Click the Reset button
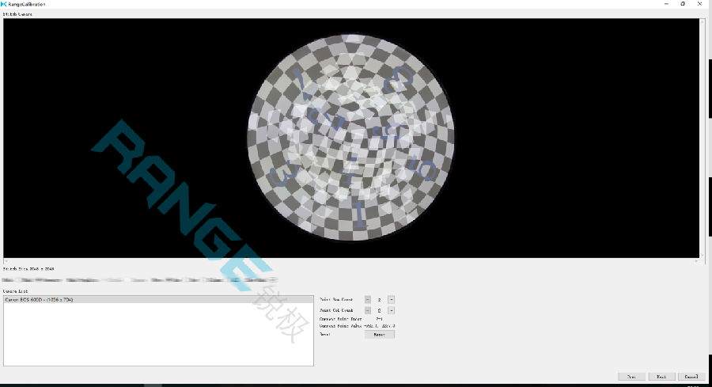The image size is (712, 387). [x=379, y=334]
